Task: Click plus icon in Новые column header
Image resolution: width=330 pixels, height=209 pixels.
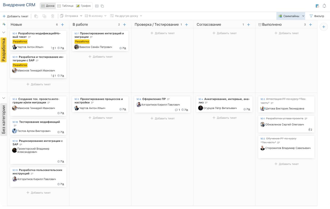Action: tap(62, 24)
